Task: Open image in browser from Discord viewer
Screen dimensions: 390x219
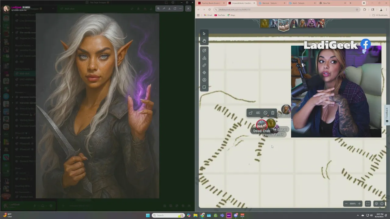Action: click(175, 9)
